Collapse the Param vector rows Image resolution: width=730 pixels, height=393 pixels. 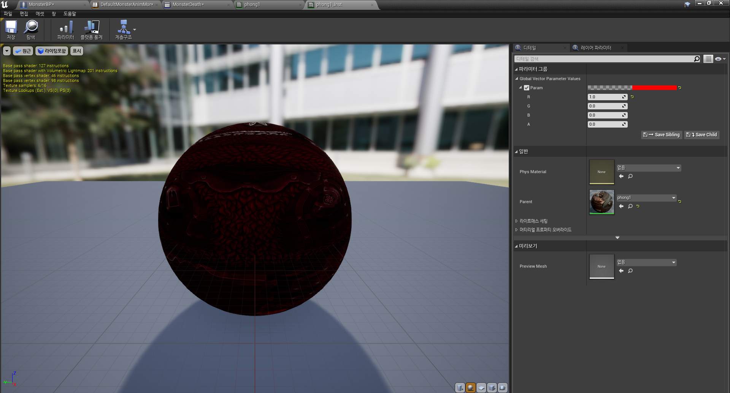click(x=521, y=88)
